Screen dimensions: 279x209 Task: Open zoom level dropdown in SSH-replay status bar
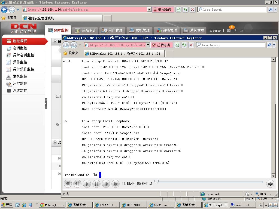point(271,194)
